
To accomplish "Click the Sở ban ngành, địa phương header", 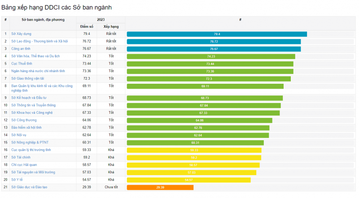I will [43, 20].
